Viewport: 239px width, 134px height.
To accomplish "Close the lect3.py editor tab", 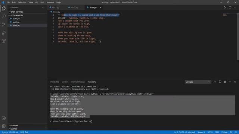I will tap(100, 7).
